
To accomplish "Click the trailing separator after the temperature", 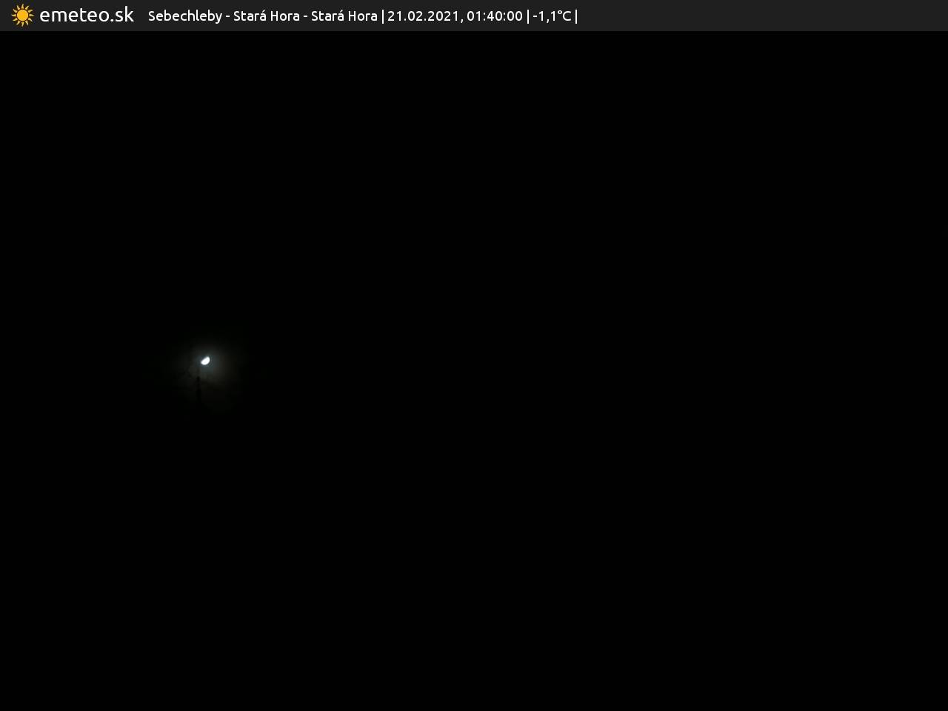I will pyautogui.click(x=576, y=16).
